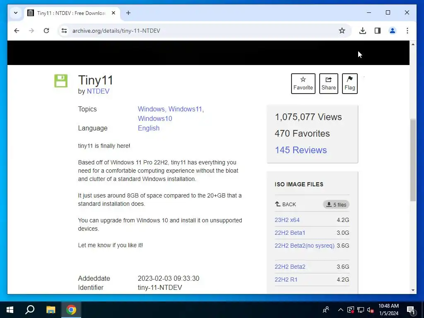Image resolution: width=424 pixels, height=318 pixels.
Task: Open File Explorer from taskbar
Action: tap(51, 310)
